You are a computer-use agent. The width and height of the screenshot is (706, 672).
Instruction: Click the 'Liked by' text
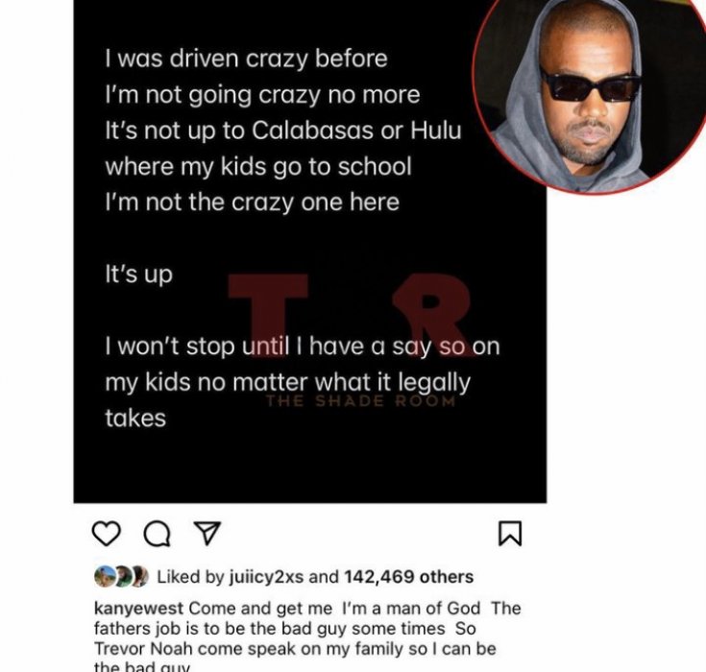tap(190, 577)
